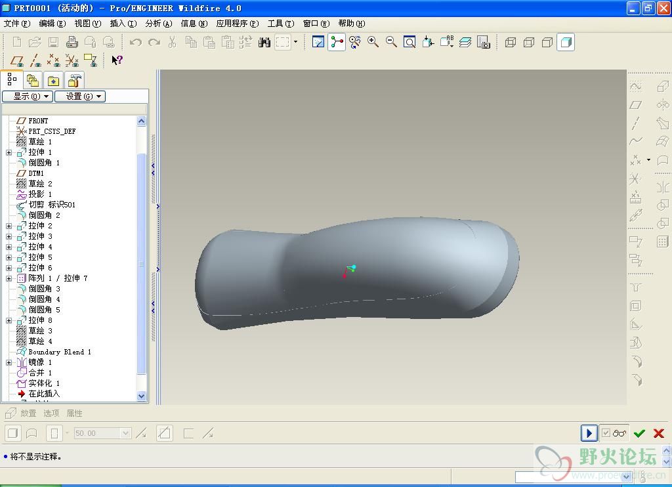
Task: Toggle coordinate systems display
Action: tap(72, 60)
